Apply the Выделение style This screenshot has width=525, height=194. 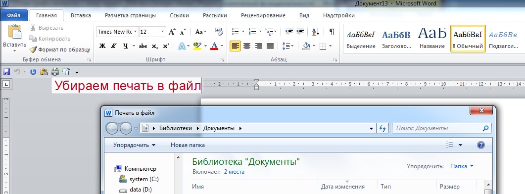(361, 39)
